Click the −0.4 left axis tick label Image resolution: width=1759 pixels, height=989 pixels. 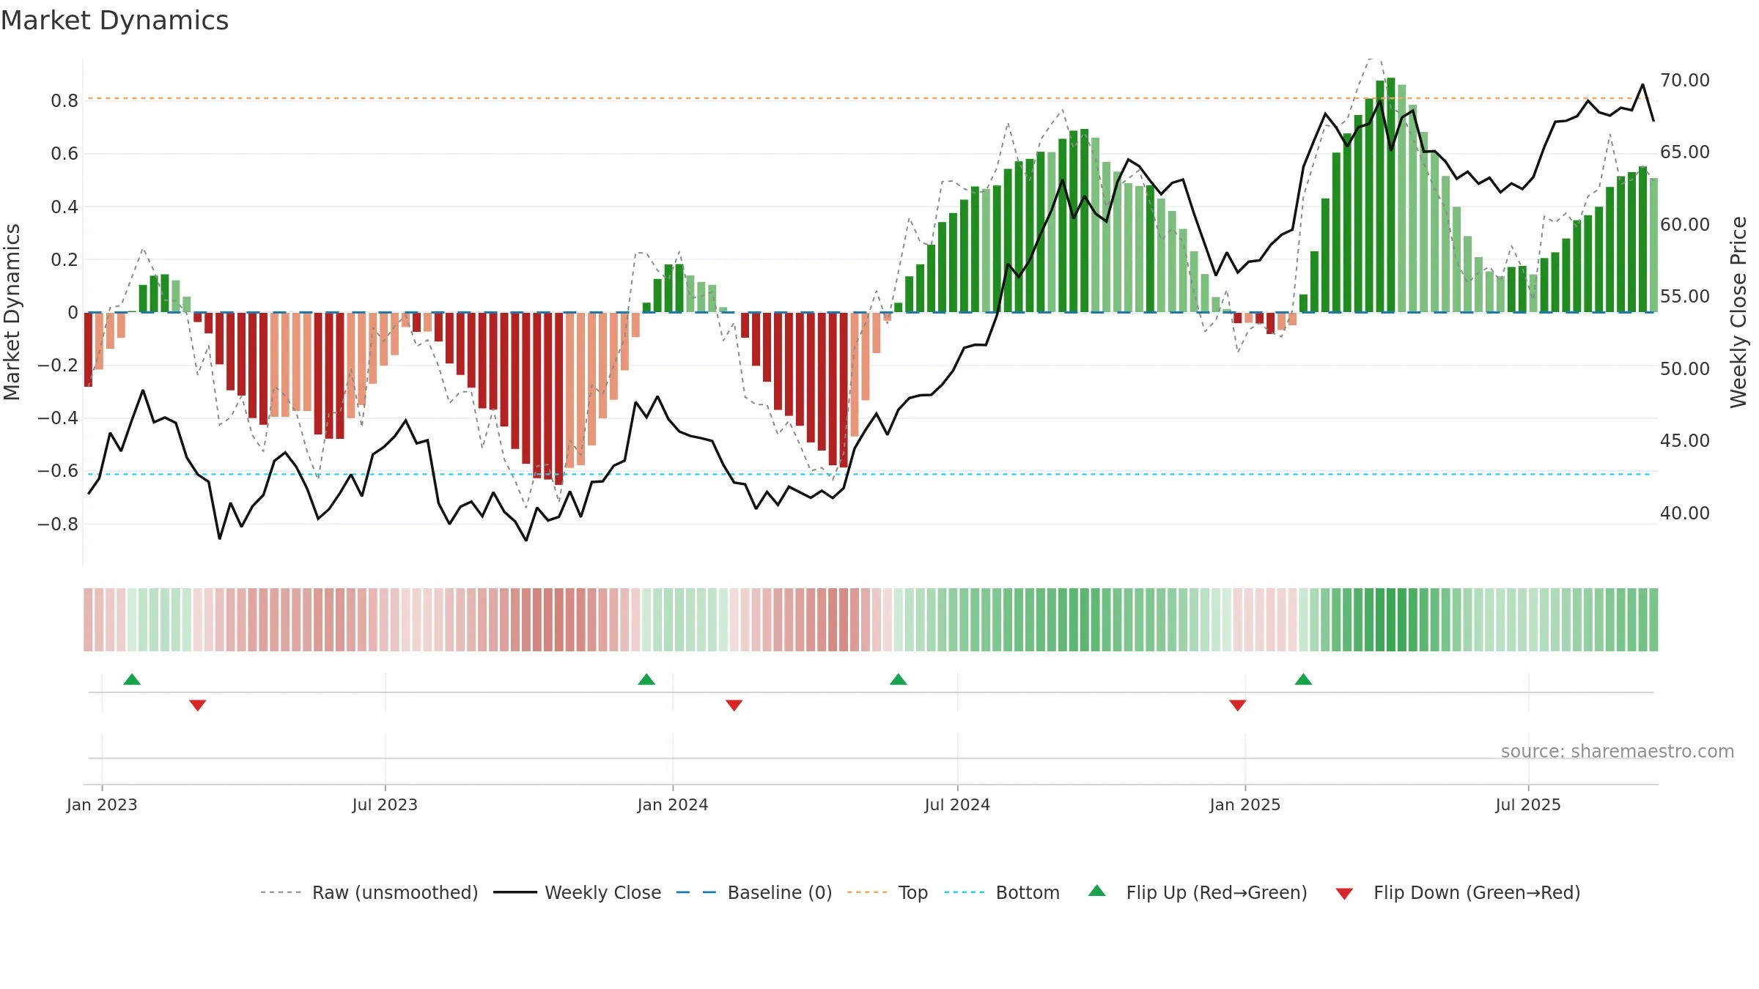(58, 418)
